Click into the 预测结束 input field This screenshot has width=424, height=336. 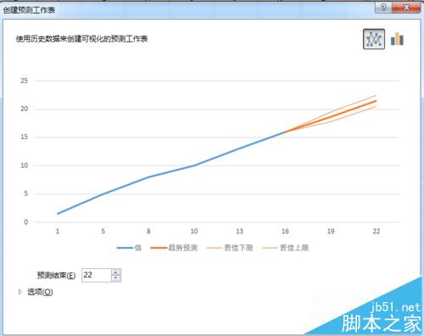click(x=96, y=275)
